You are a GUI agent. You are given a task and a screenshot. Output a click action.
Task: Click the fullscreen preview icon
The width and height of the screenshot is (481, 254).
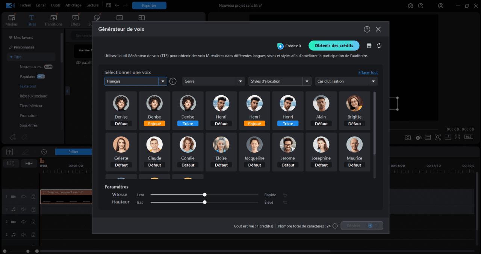[x=458, y=137]
